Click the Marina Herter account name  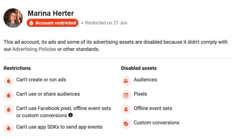(x=51, y=13)
